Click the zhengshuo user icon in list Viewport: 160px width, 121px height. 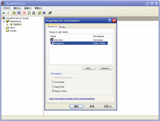[52, 43]
